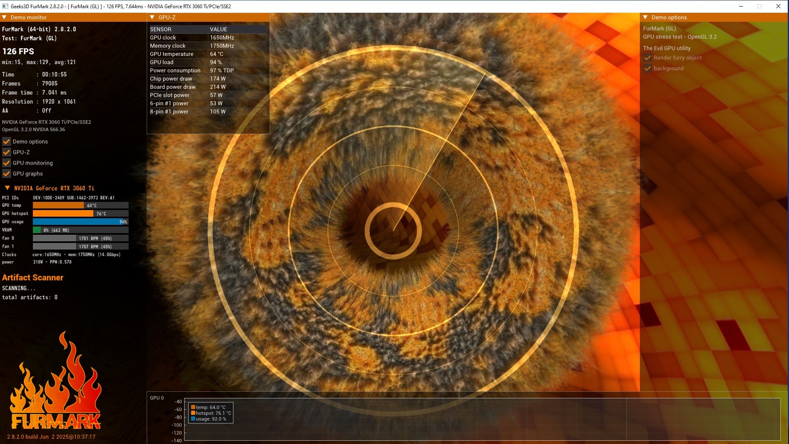Click the orange temp legend marker
The image size is (789, 444).
pyautogui.click(x=193, y=407)
